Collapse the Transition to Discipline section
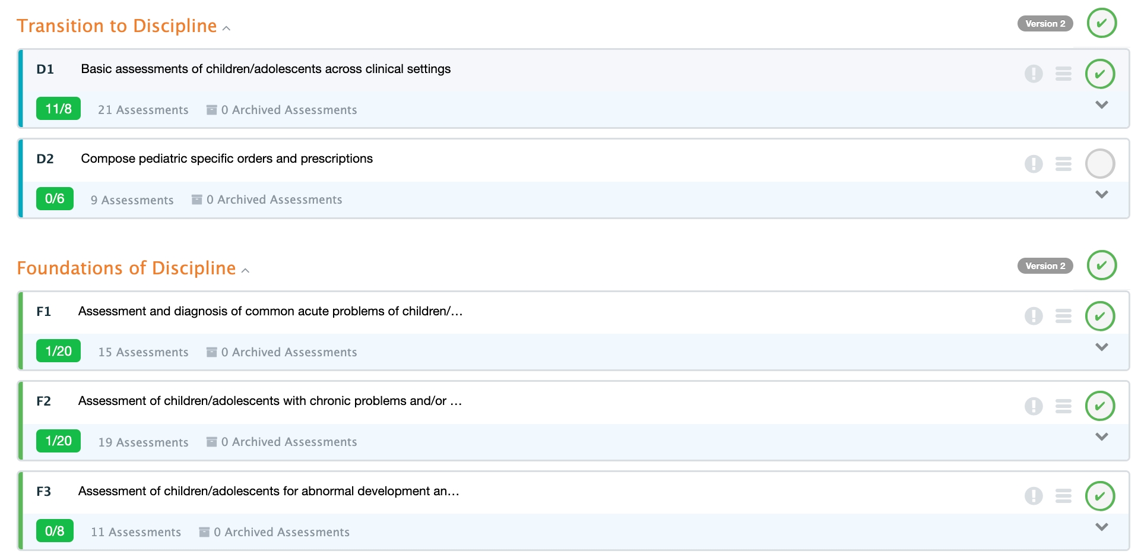This screenshot has height=557, width=1141. (226, 28)
